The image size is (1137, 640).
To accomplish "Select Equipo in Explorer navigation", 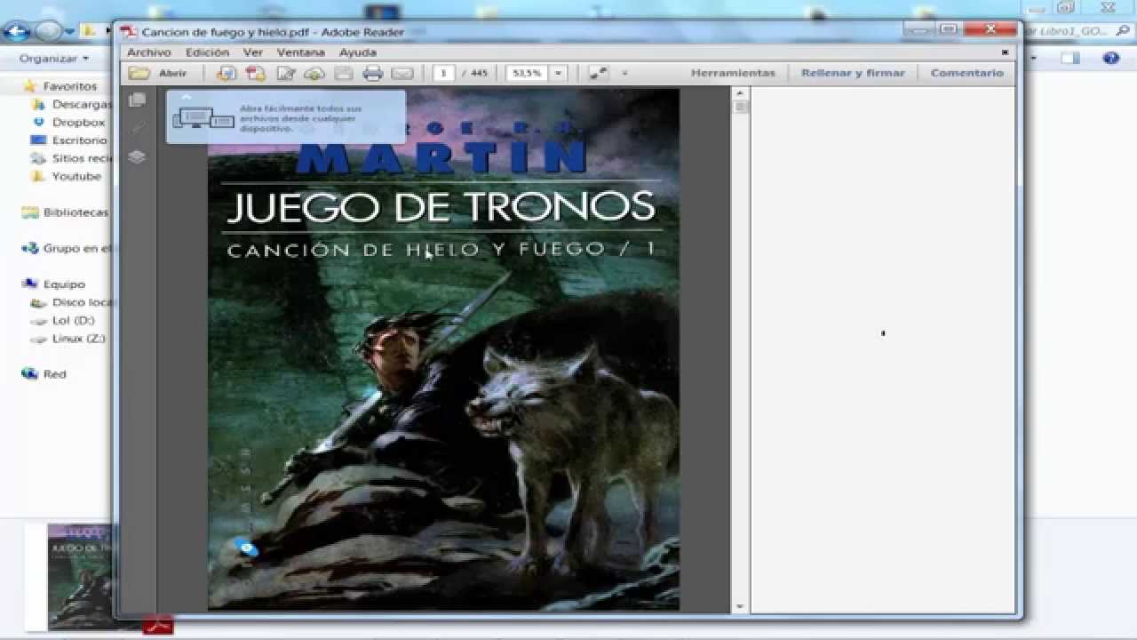I will click(64, 284).
